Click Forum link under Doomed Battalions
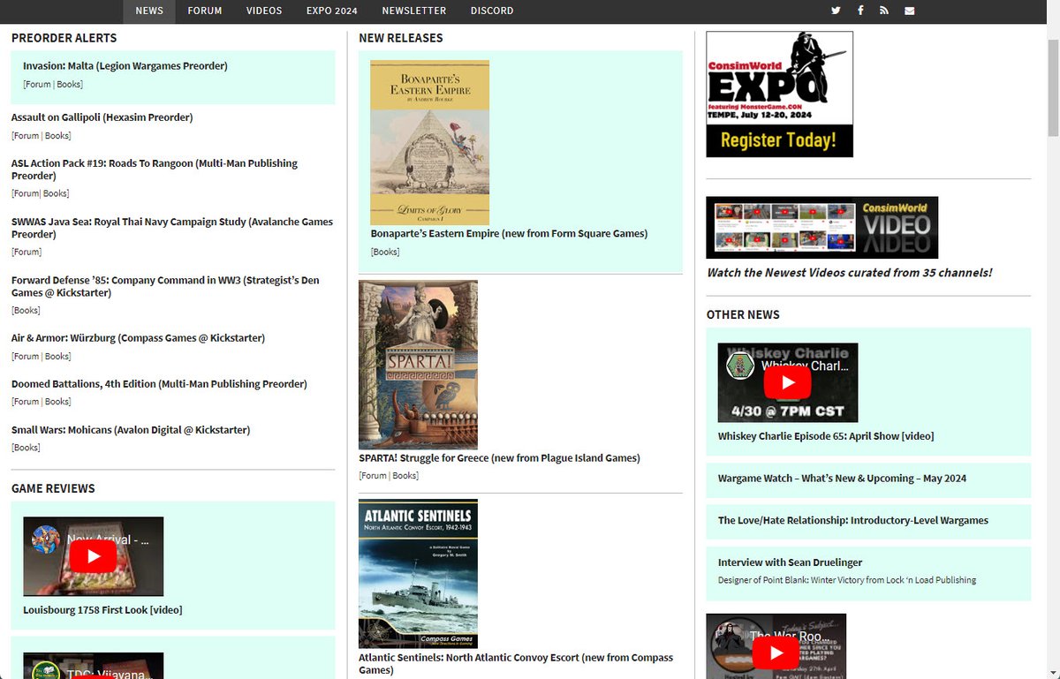Image resolution: width=1060 pixels, height=679 pixels. click(26, 402)
